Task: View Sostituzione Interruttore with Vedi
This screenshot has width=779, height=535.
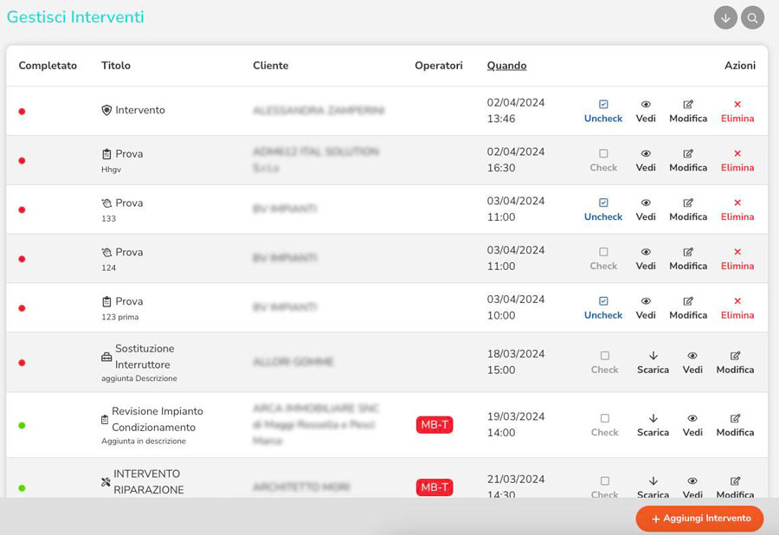Action: [692, 363]
